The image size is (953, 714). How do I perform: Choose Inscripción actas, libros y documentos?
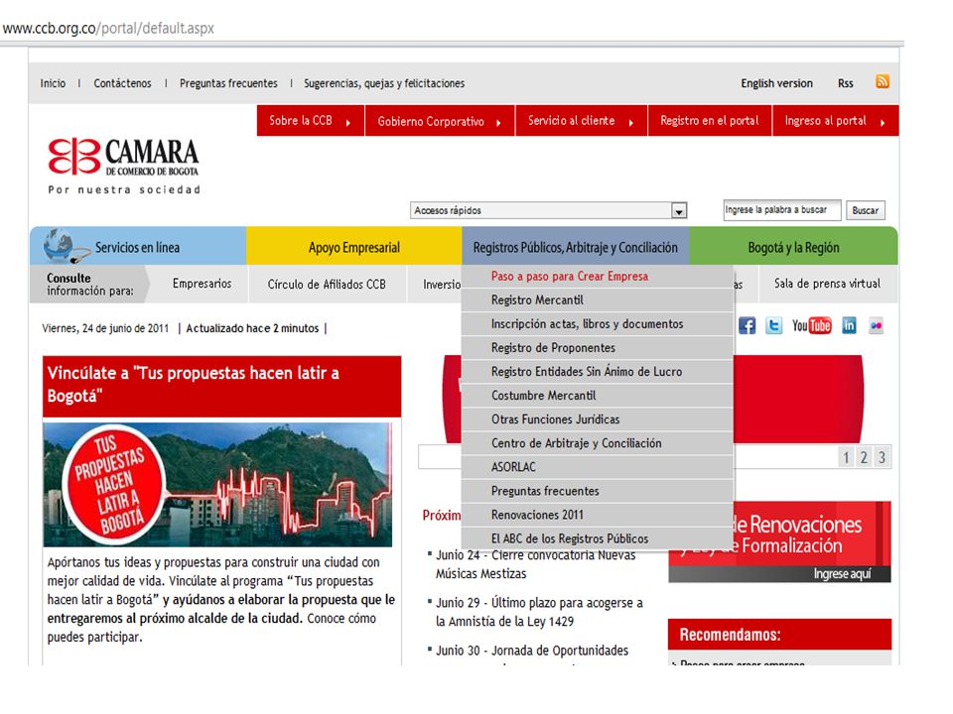tap(598, 323)
